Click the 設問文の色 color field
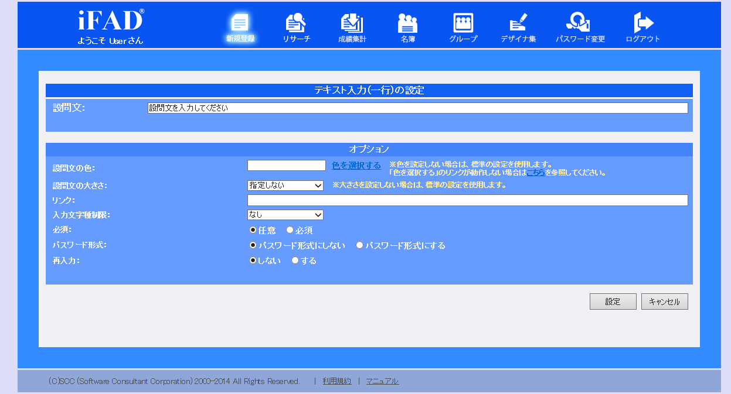The width and height of the screenshot is (731, 394). click(287, 165)
